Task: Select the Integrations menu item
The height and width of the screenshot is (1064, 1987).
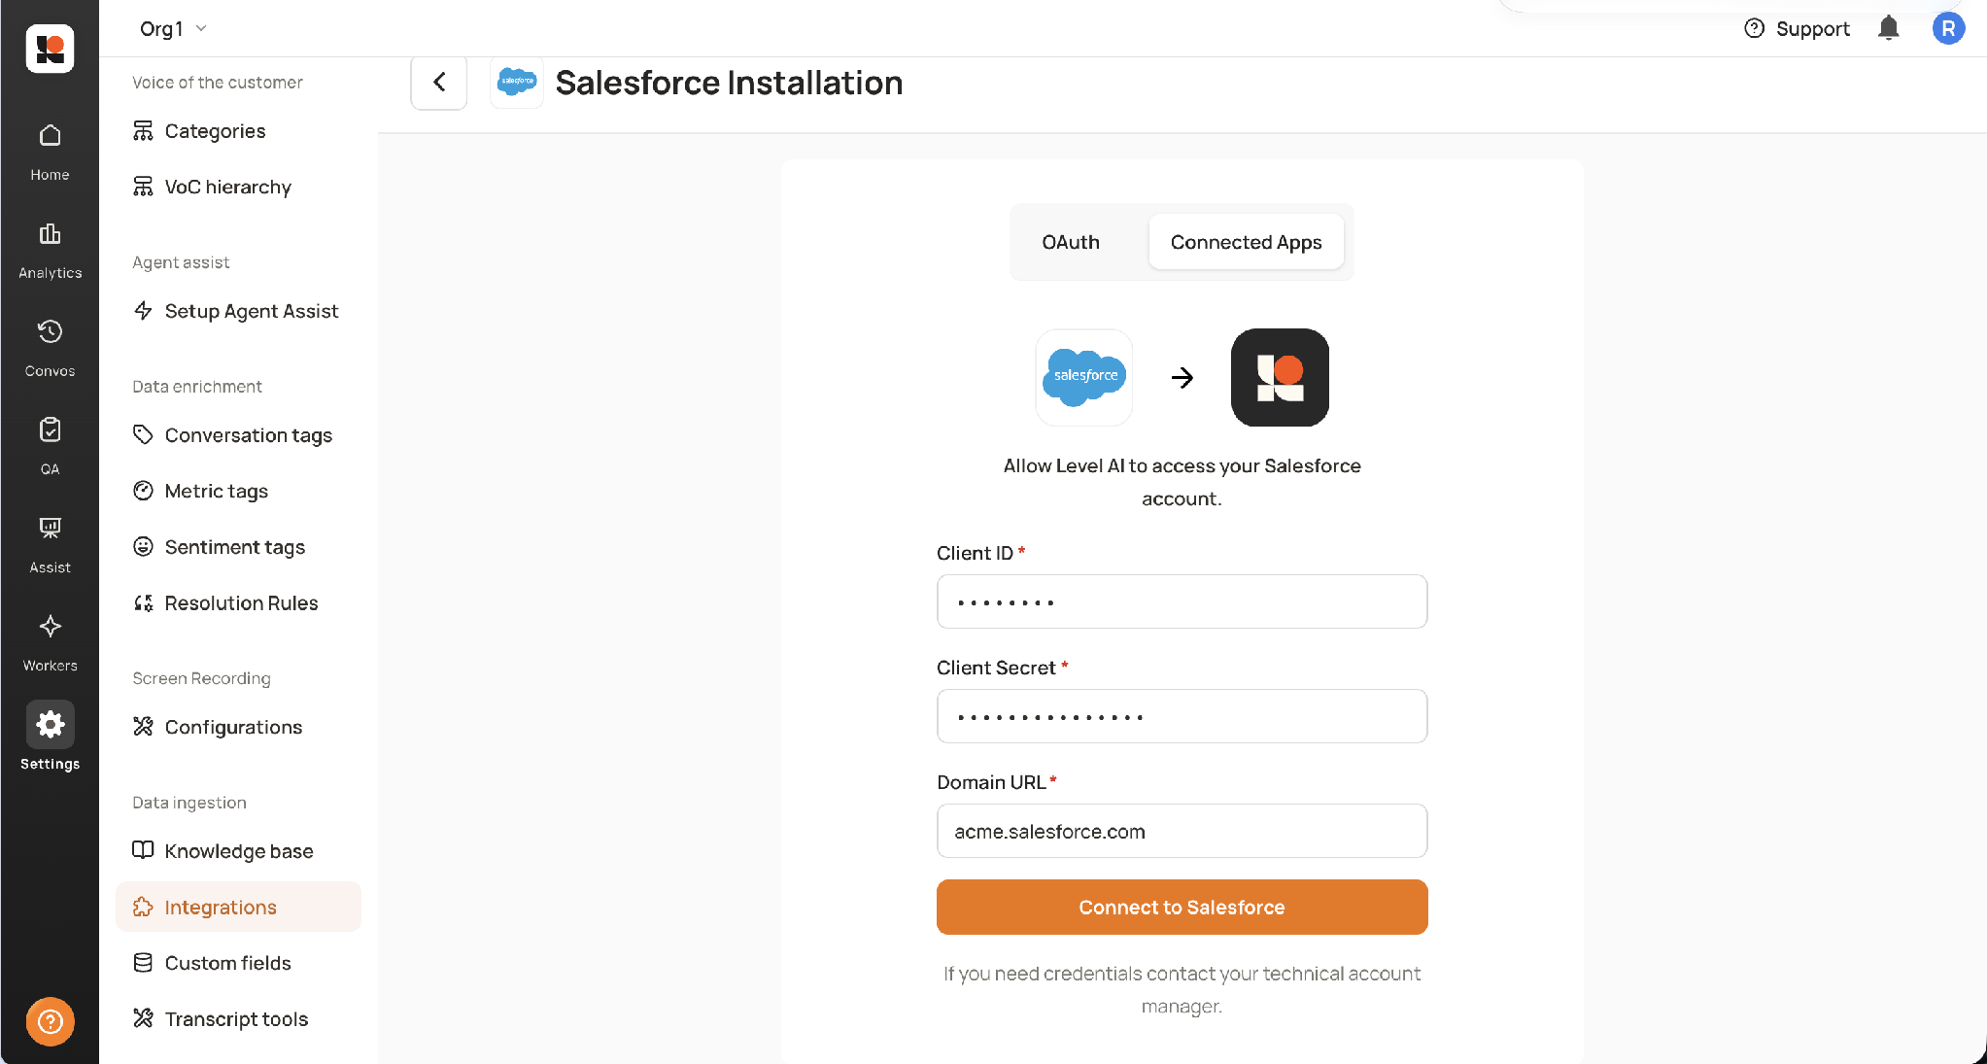Action: (x=238, y=907)
